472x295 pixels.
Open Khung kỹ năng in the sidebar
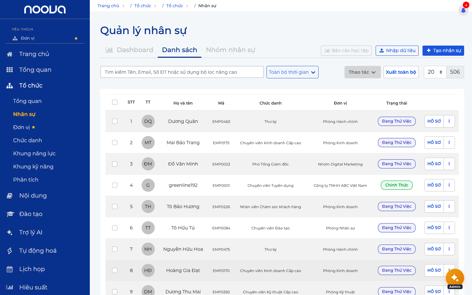(x=33, y=167)
